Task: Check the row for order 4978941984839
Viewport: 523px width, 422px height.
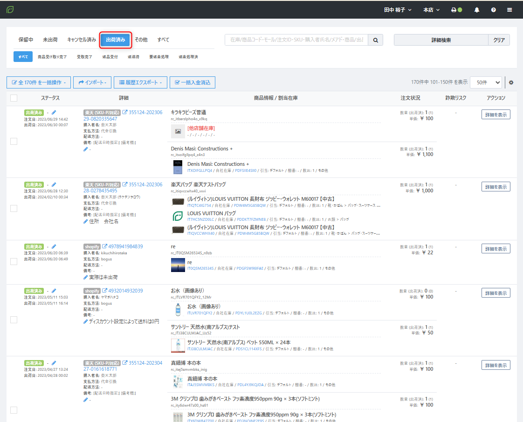Action: pyautogui.click(x=14, y=262)
